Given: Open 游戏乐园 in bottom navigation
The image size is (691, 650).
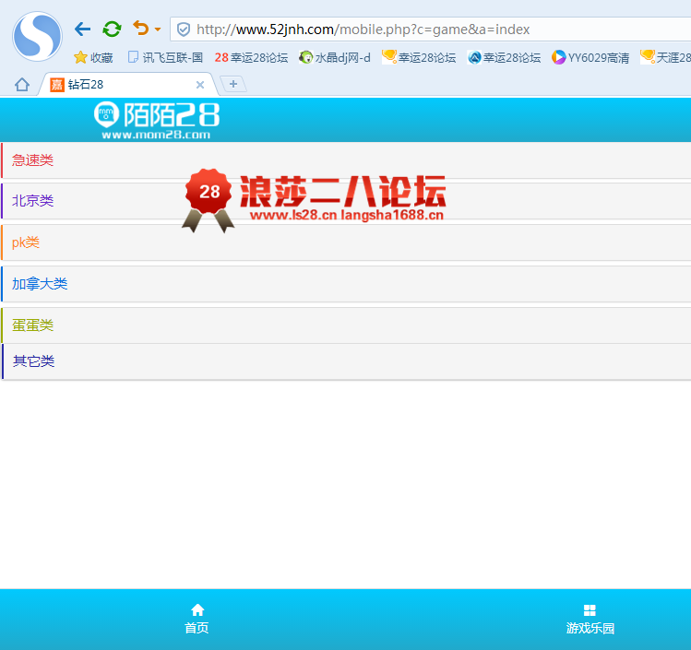Looking at the screenshot, I should click(590, 620).
